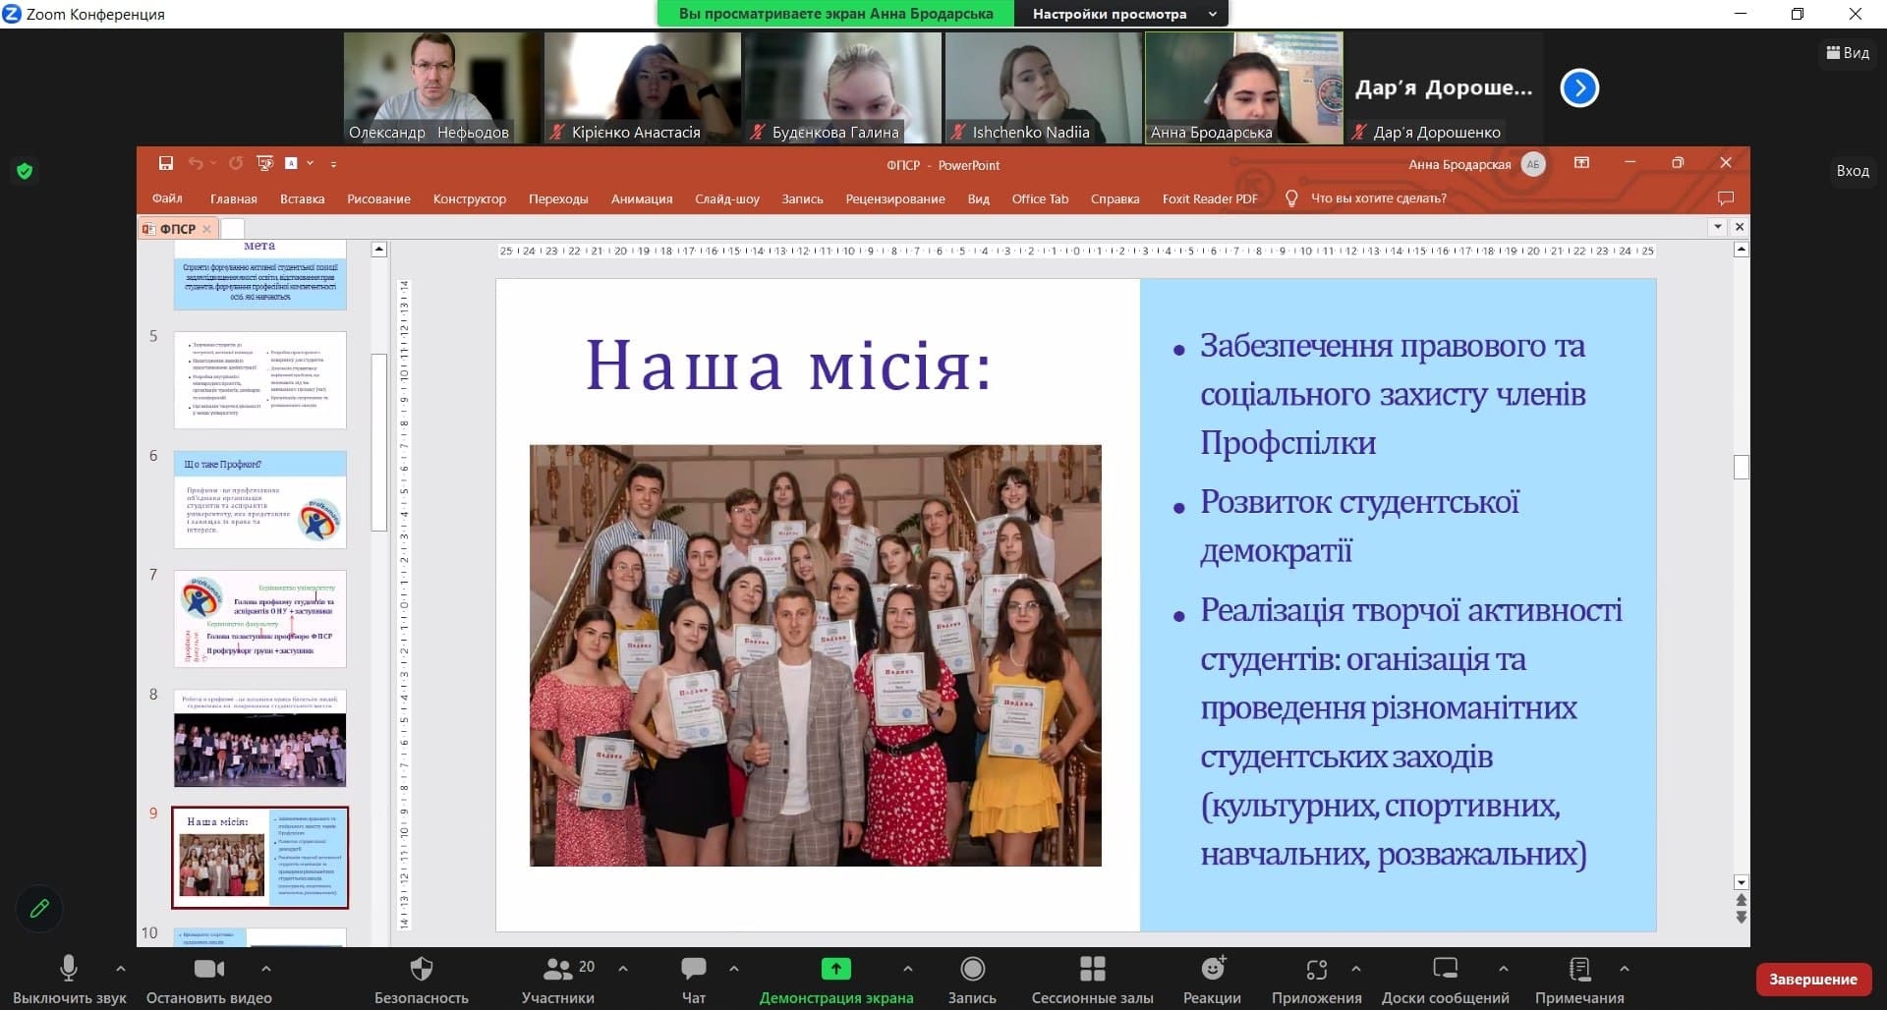Open the Реакции reactions menu

1212,980
